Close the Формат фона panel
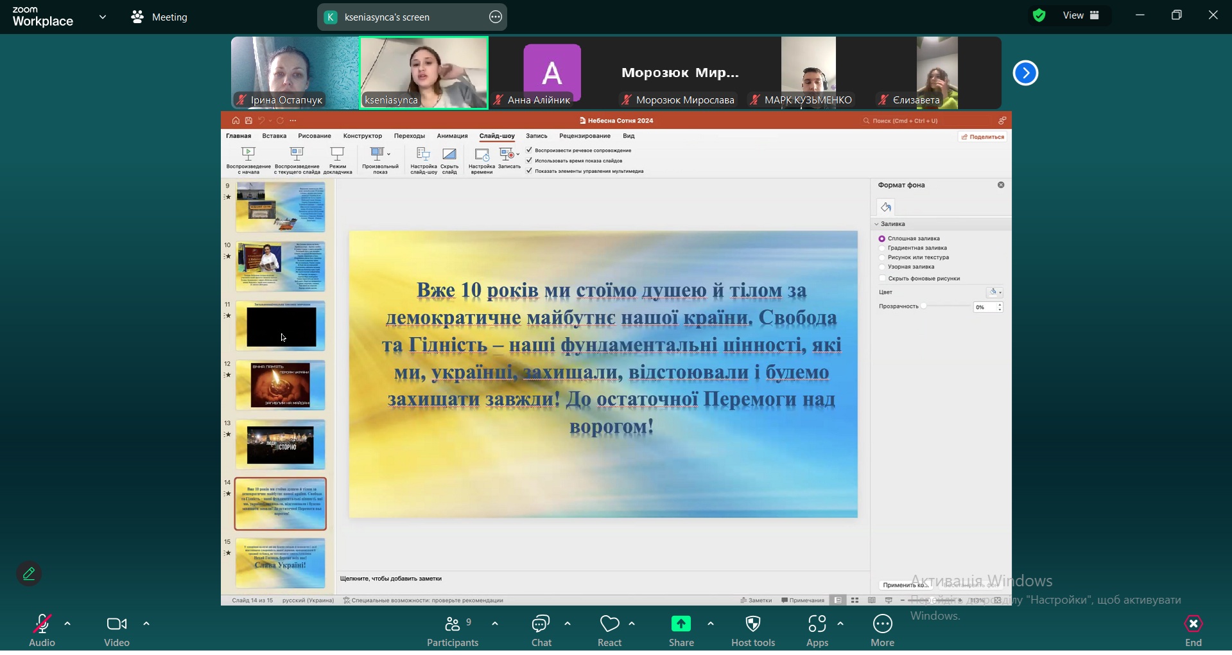The image size is (1232, 655). click(1001, 186)
